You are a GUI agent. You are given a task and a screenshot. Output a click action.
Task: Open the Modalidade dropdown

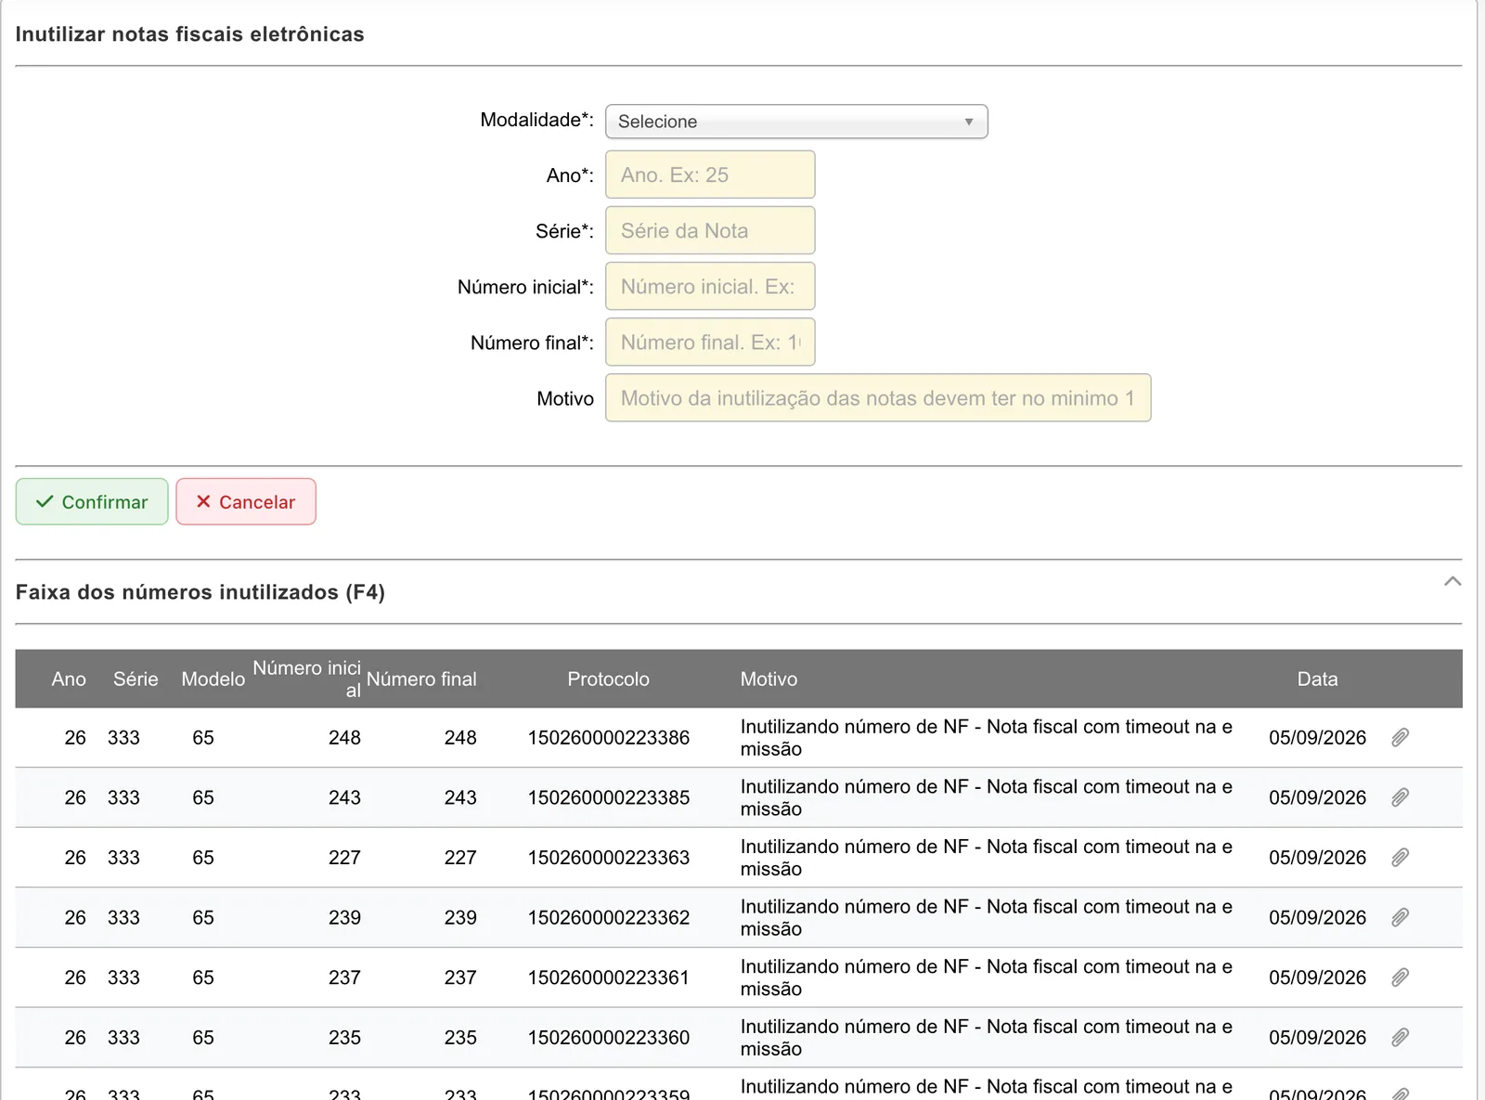(796, 122)
